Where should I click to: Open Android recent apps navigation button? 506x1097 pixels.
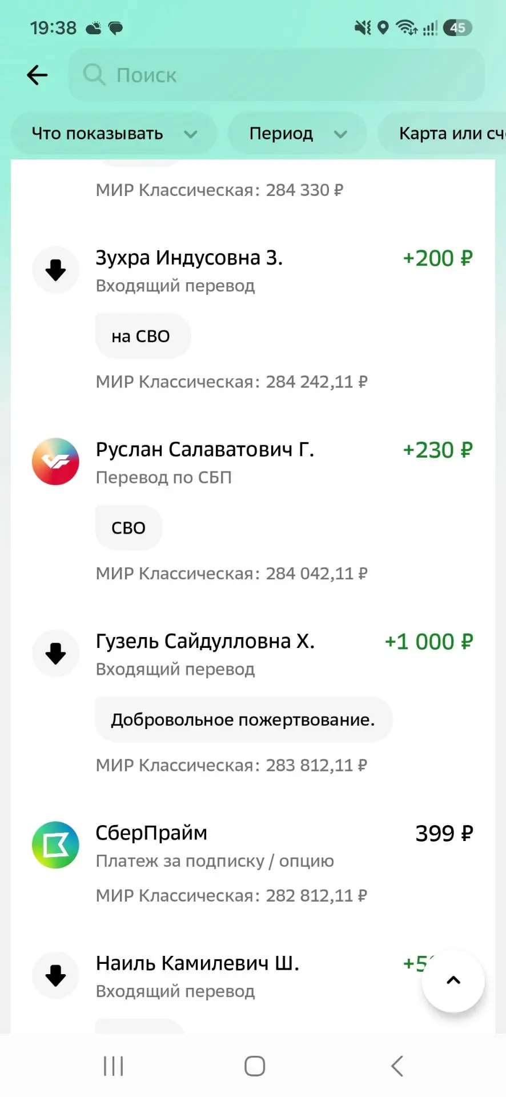(x=113, y=1066)
